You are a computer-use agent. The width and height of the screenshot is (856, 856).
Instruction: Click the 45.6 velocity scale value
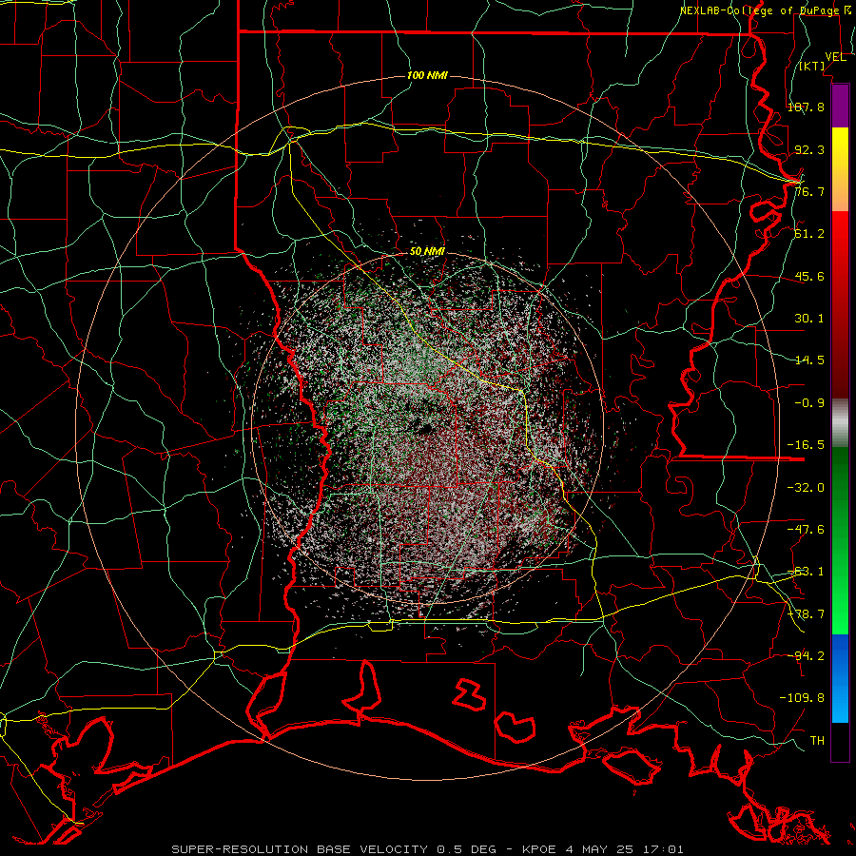(x=809, y=276)
